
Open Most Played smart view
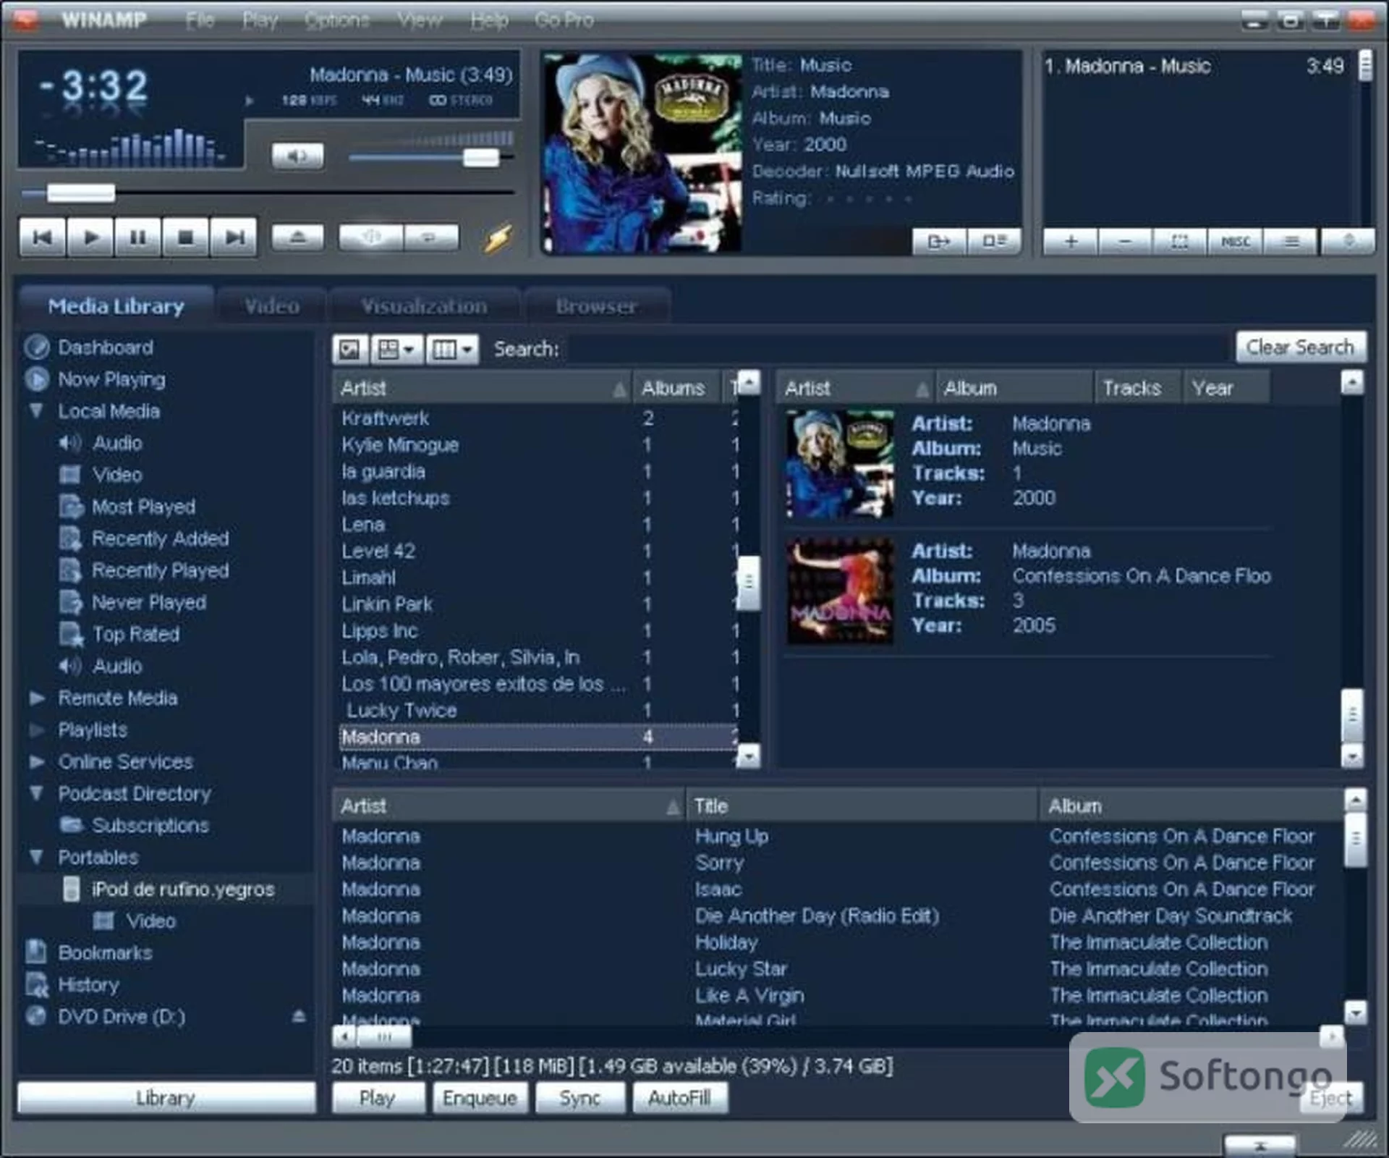pyautogui.click(x=143, y=507)
